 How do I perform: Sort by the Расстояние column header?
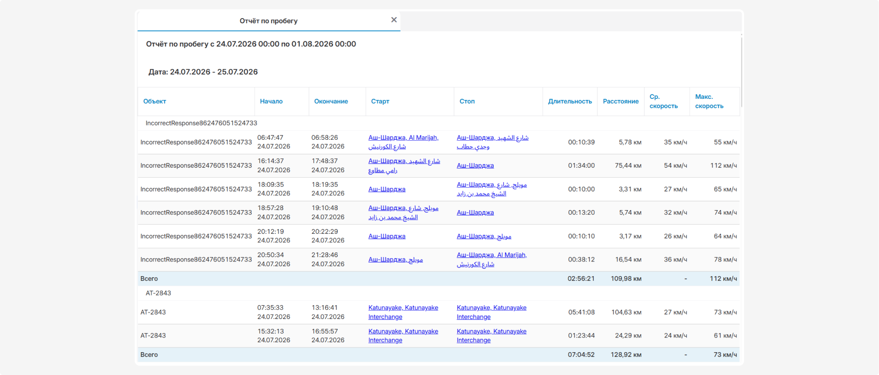621,101
